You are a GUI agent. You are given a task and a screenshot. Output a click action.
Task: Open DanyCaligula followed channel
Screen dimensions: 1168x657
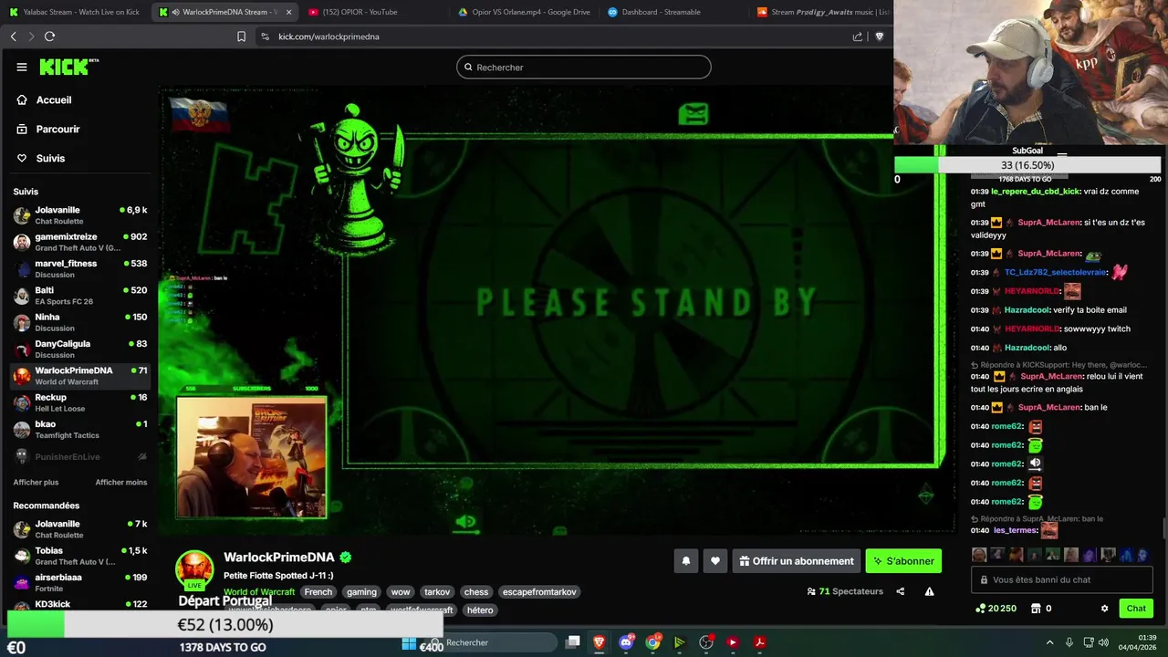[80, 349]
